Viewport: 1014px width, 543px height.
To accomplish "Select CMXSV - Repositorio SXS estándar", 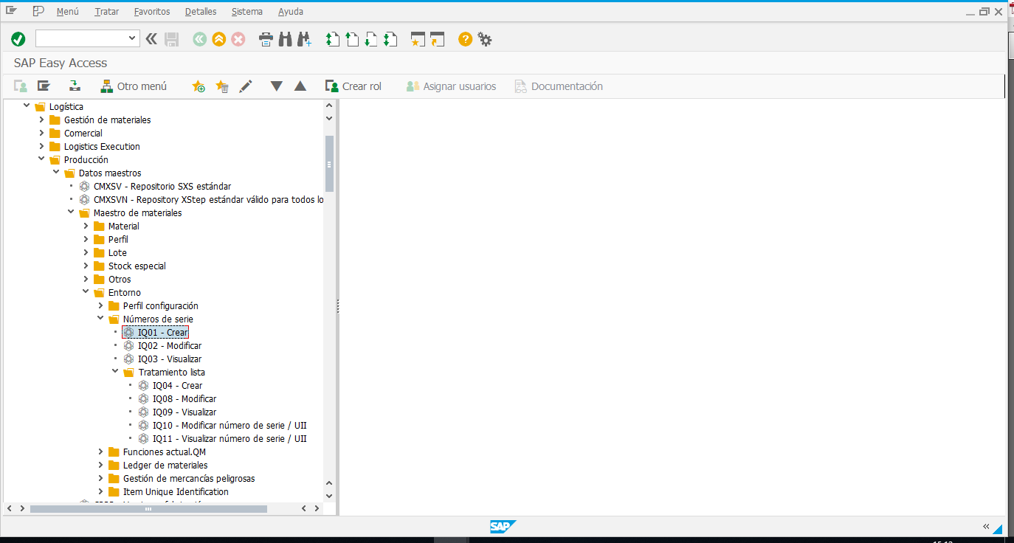I will pos(162,186).
